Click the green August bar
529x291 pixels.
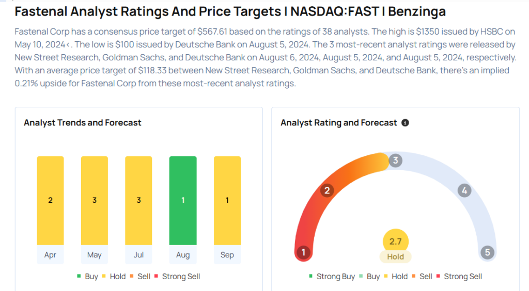click(x=183, y=200)
